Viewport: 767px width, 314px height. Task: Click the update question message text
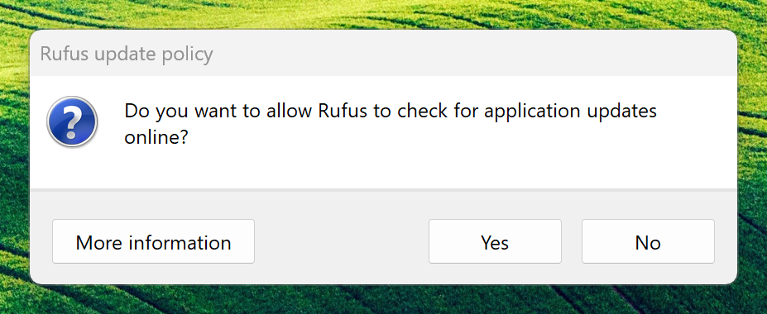point(391,125)
